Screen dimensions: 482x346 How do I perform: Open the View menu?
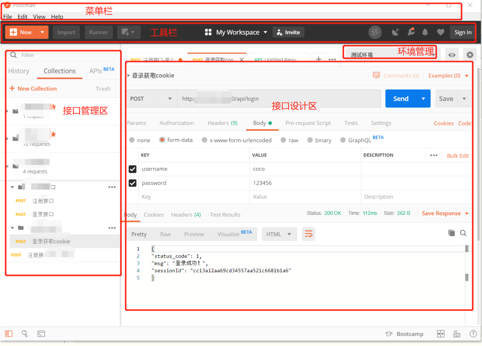pos(39,16)
